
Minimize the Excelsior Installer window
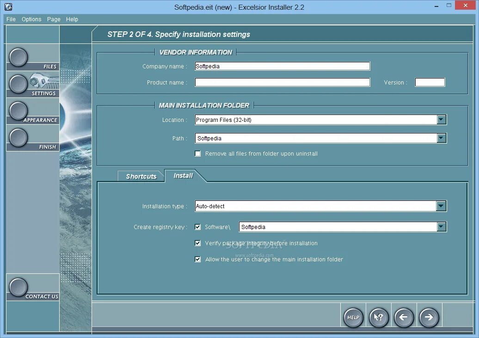(436, 6)
